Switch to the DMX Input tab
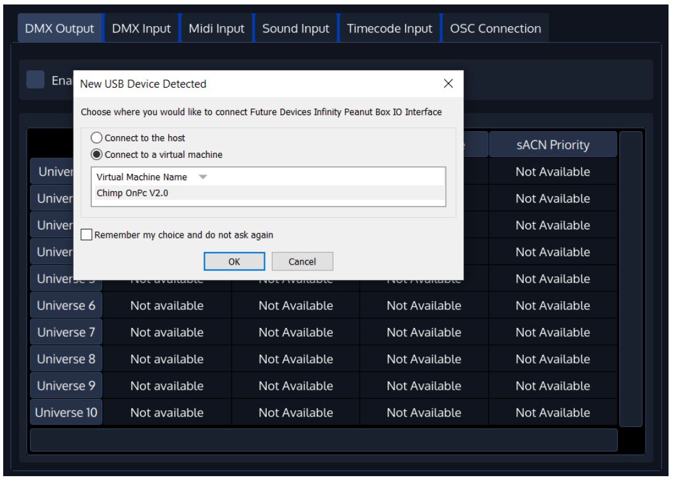 [x=141, y=28]
